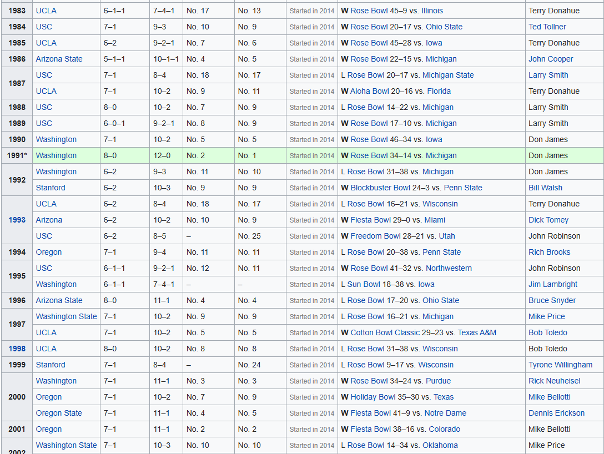This screenshot has width=604, height=454.
Task: Open the Cotton Bowl Classic link
Action: point(385,333)
